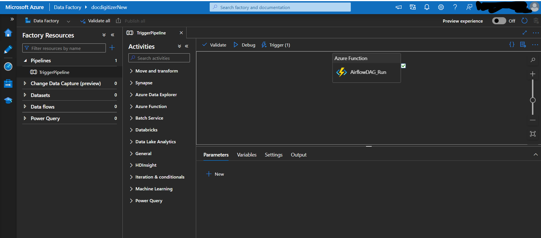Open the Author pencil icon in sidebar

[x=8, y=50]
